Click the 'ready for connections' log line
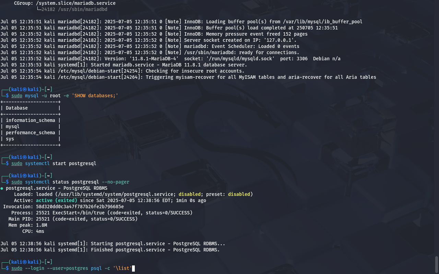Viewport: 439px width, 274px height. pyautogui.click(x=150, y=52)
